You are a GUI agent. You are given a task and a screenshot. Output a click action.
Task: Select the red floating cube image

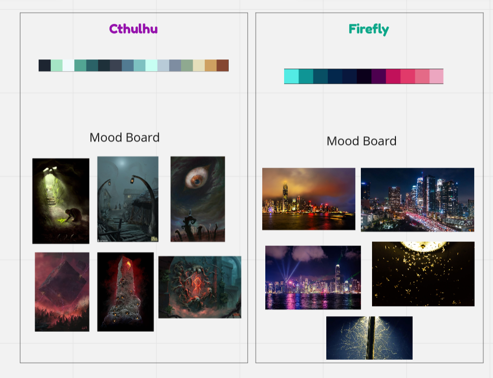click(62, 292)
